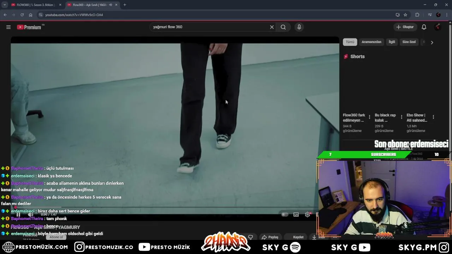Open the browser extensions puzzle icon

417,15
